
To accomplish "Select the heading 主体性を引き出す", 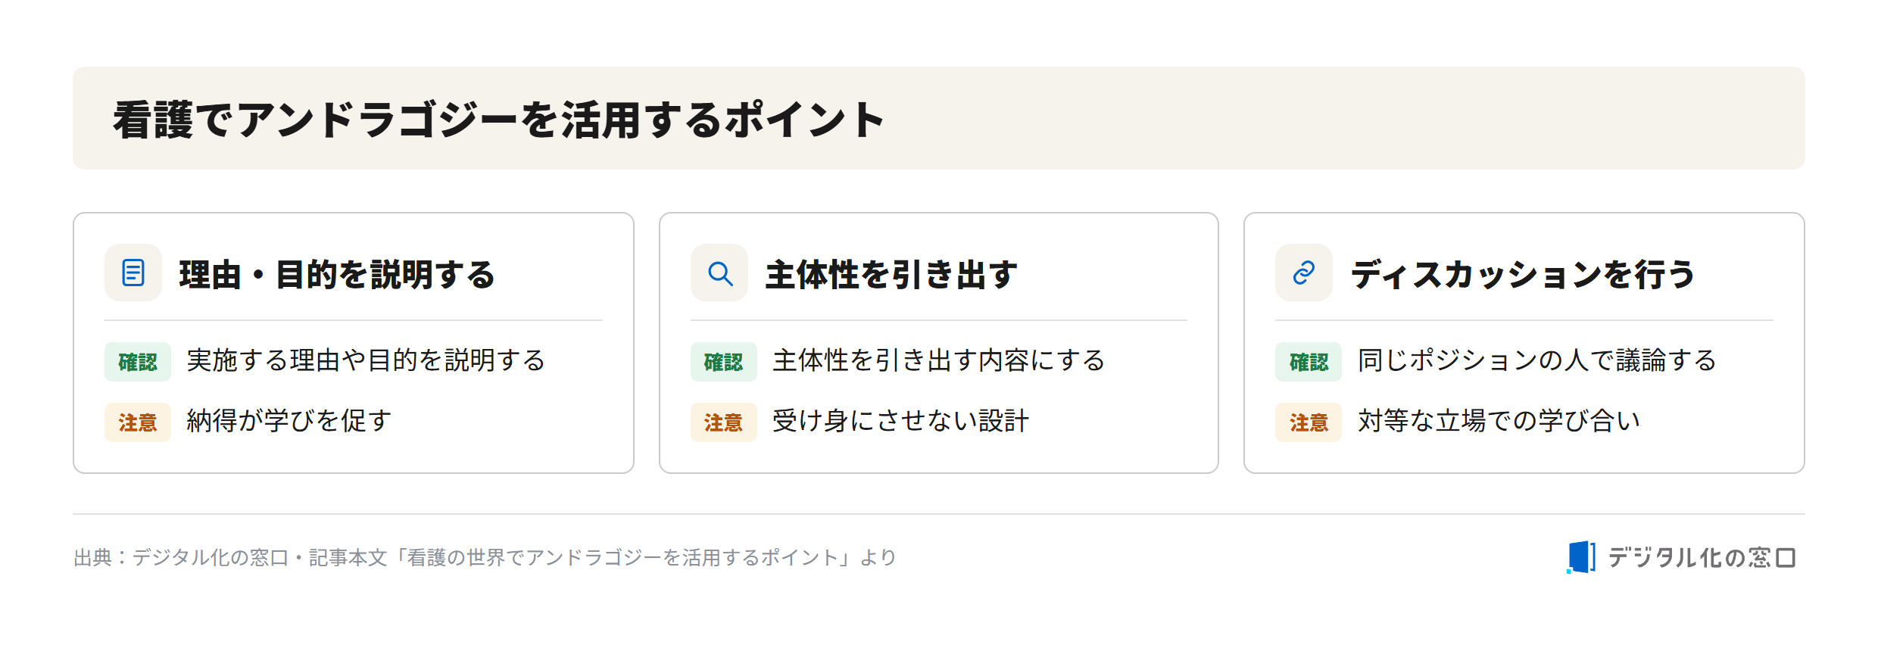I will [x=891, y=274].
